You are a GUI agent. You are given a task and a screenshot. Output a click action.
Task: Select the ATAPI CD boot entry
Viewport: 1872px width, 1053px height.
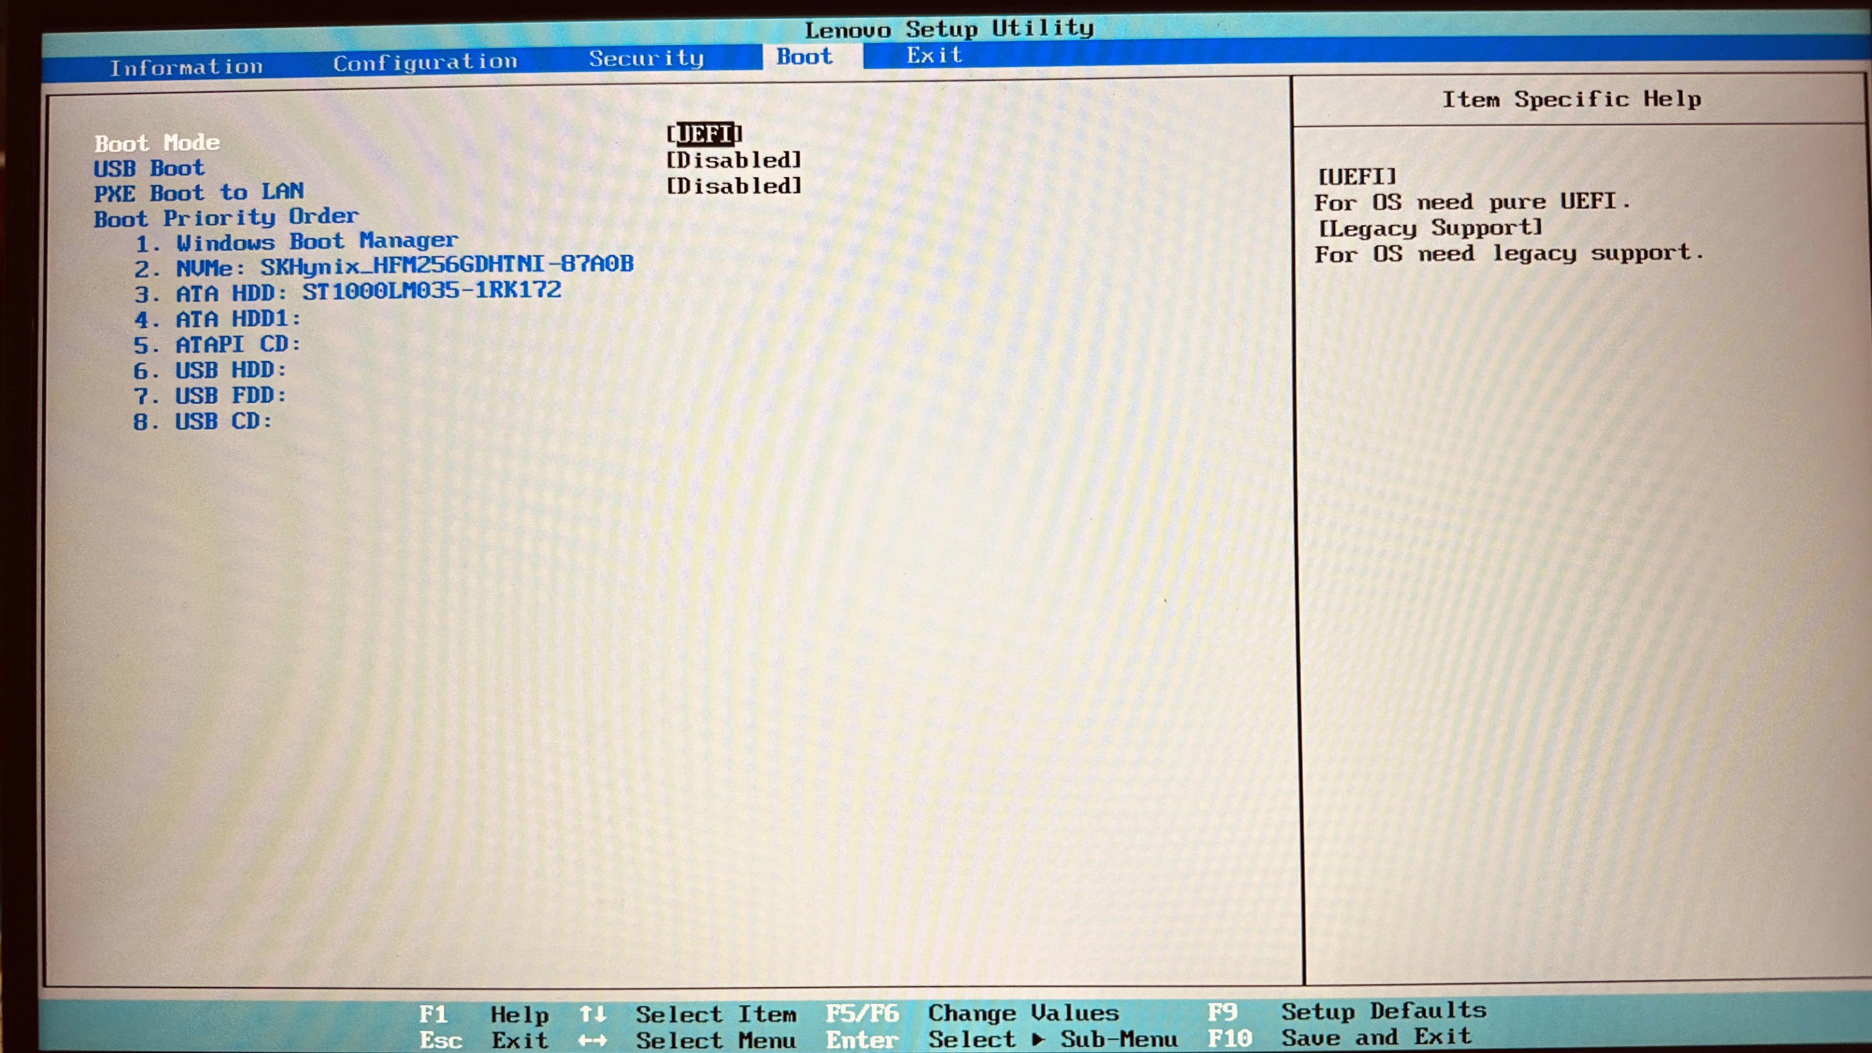(216, 344)
